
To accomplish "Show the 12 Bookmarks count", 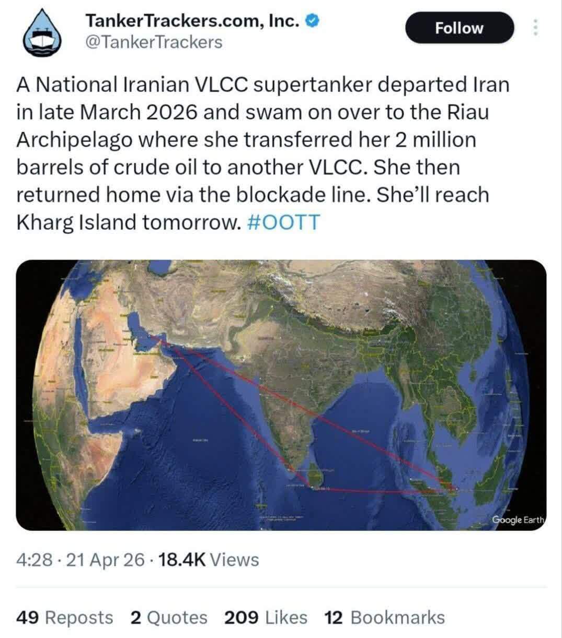I will tap(384, 618).
